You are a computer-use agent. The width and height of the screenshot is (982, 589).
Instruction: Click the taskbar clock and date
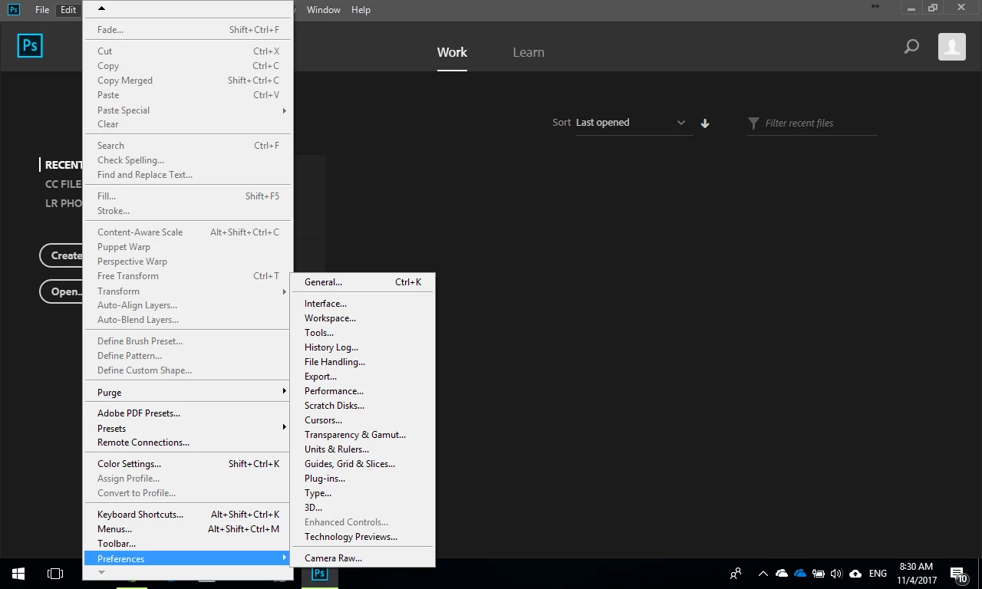click(916, 574)
